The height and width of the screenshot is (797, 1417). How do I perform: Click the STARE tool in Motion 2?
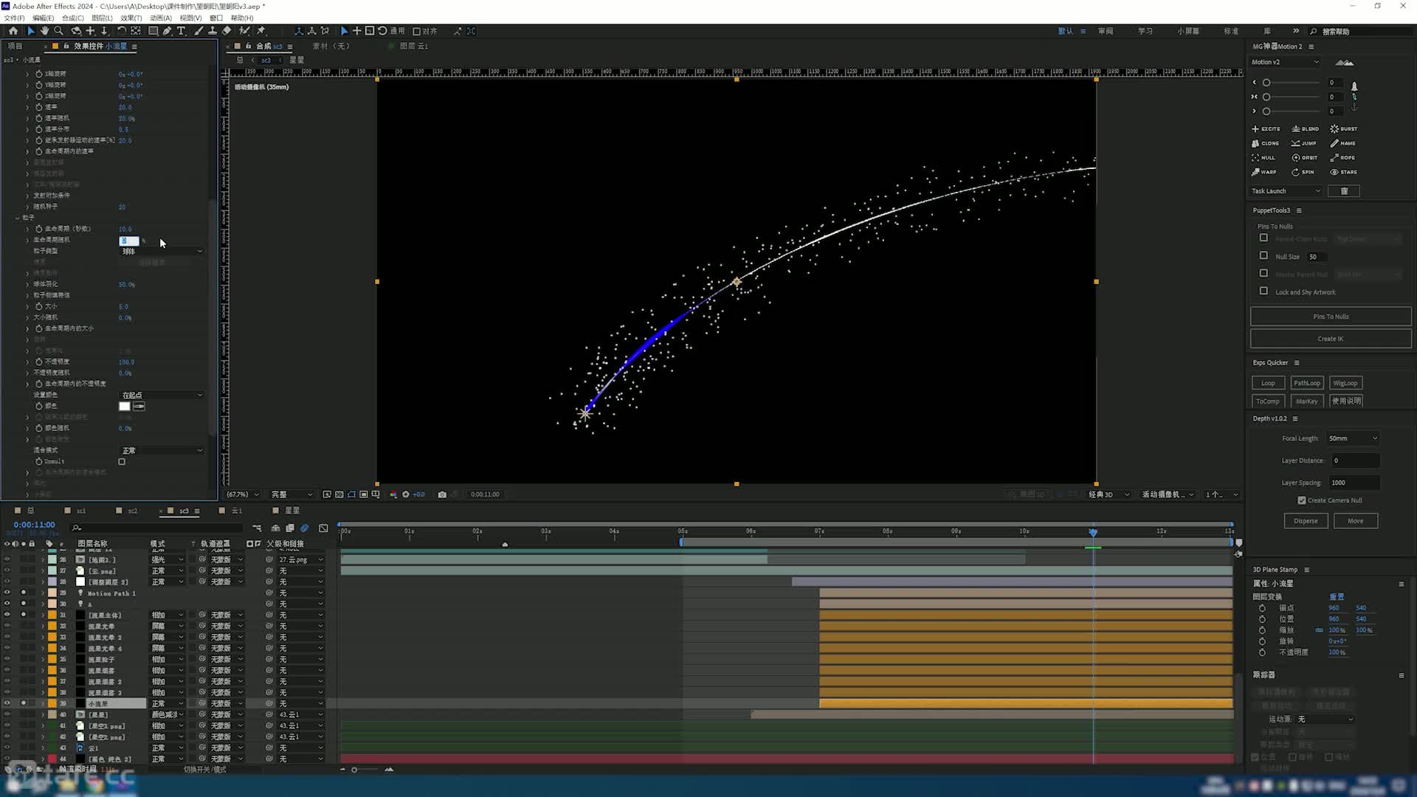click(1344, 172)
